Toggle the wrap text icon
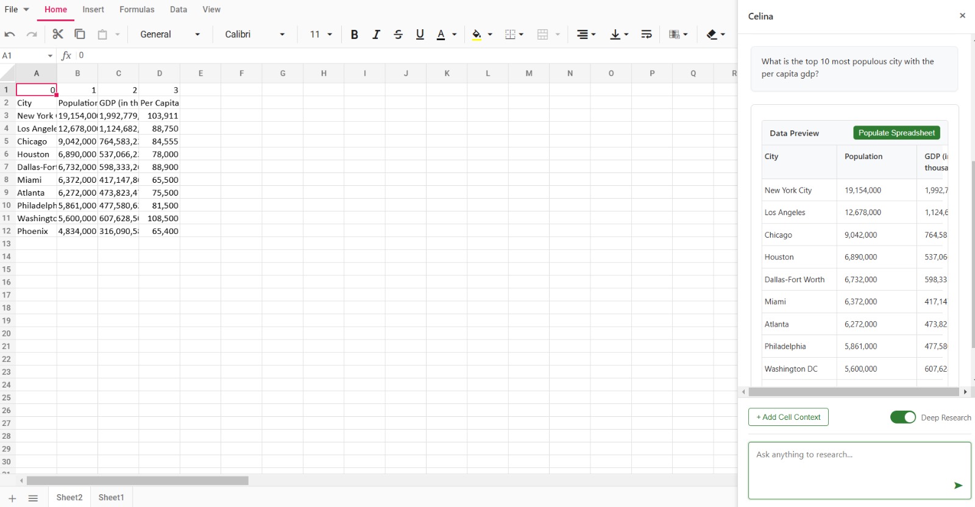 [647, 35]
